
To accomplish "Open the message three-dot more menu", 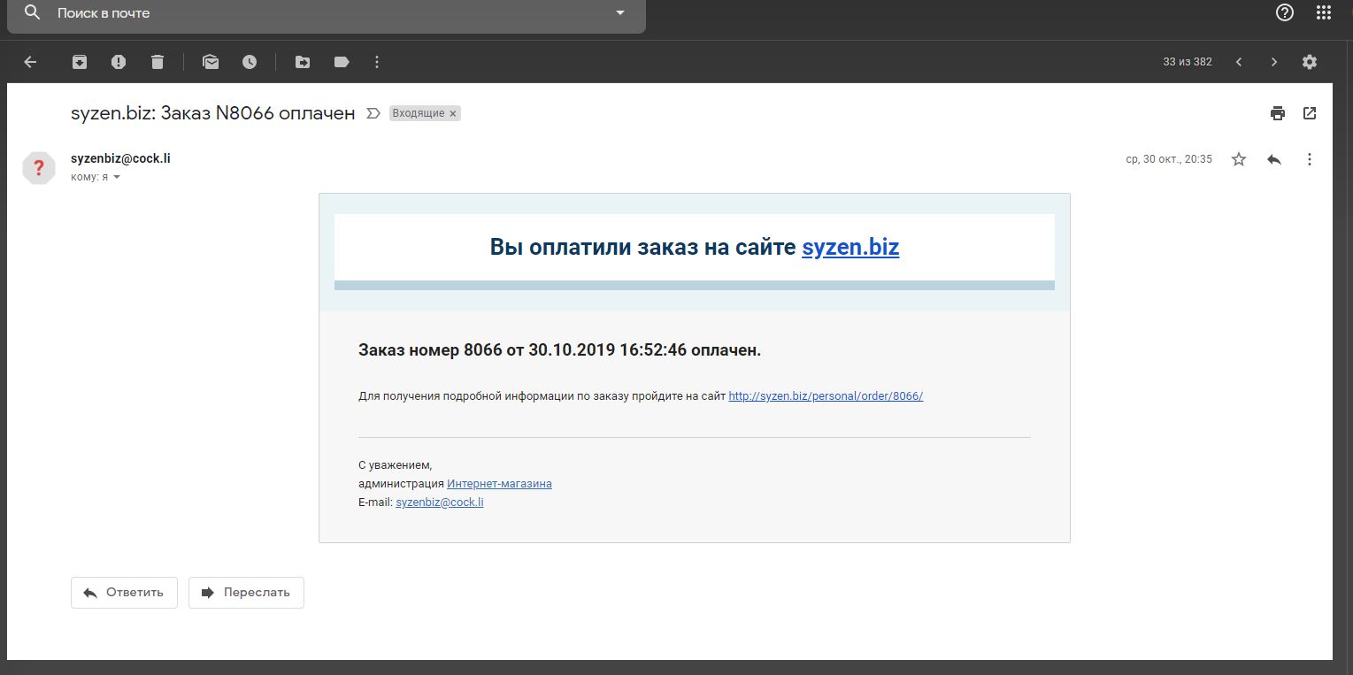I will [1310, 159].
